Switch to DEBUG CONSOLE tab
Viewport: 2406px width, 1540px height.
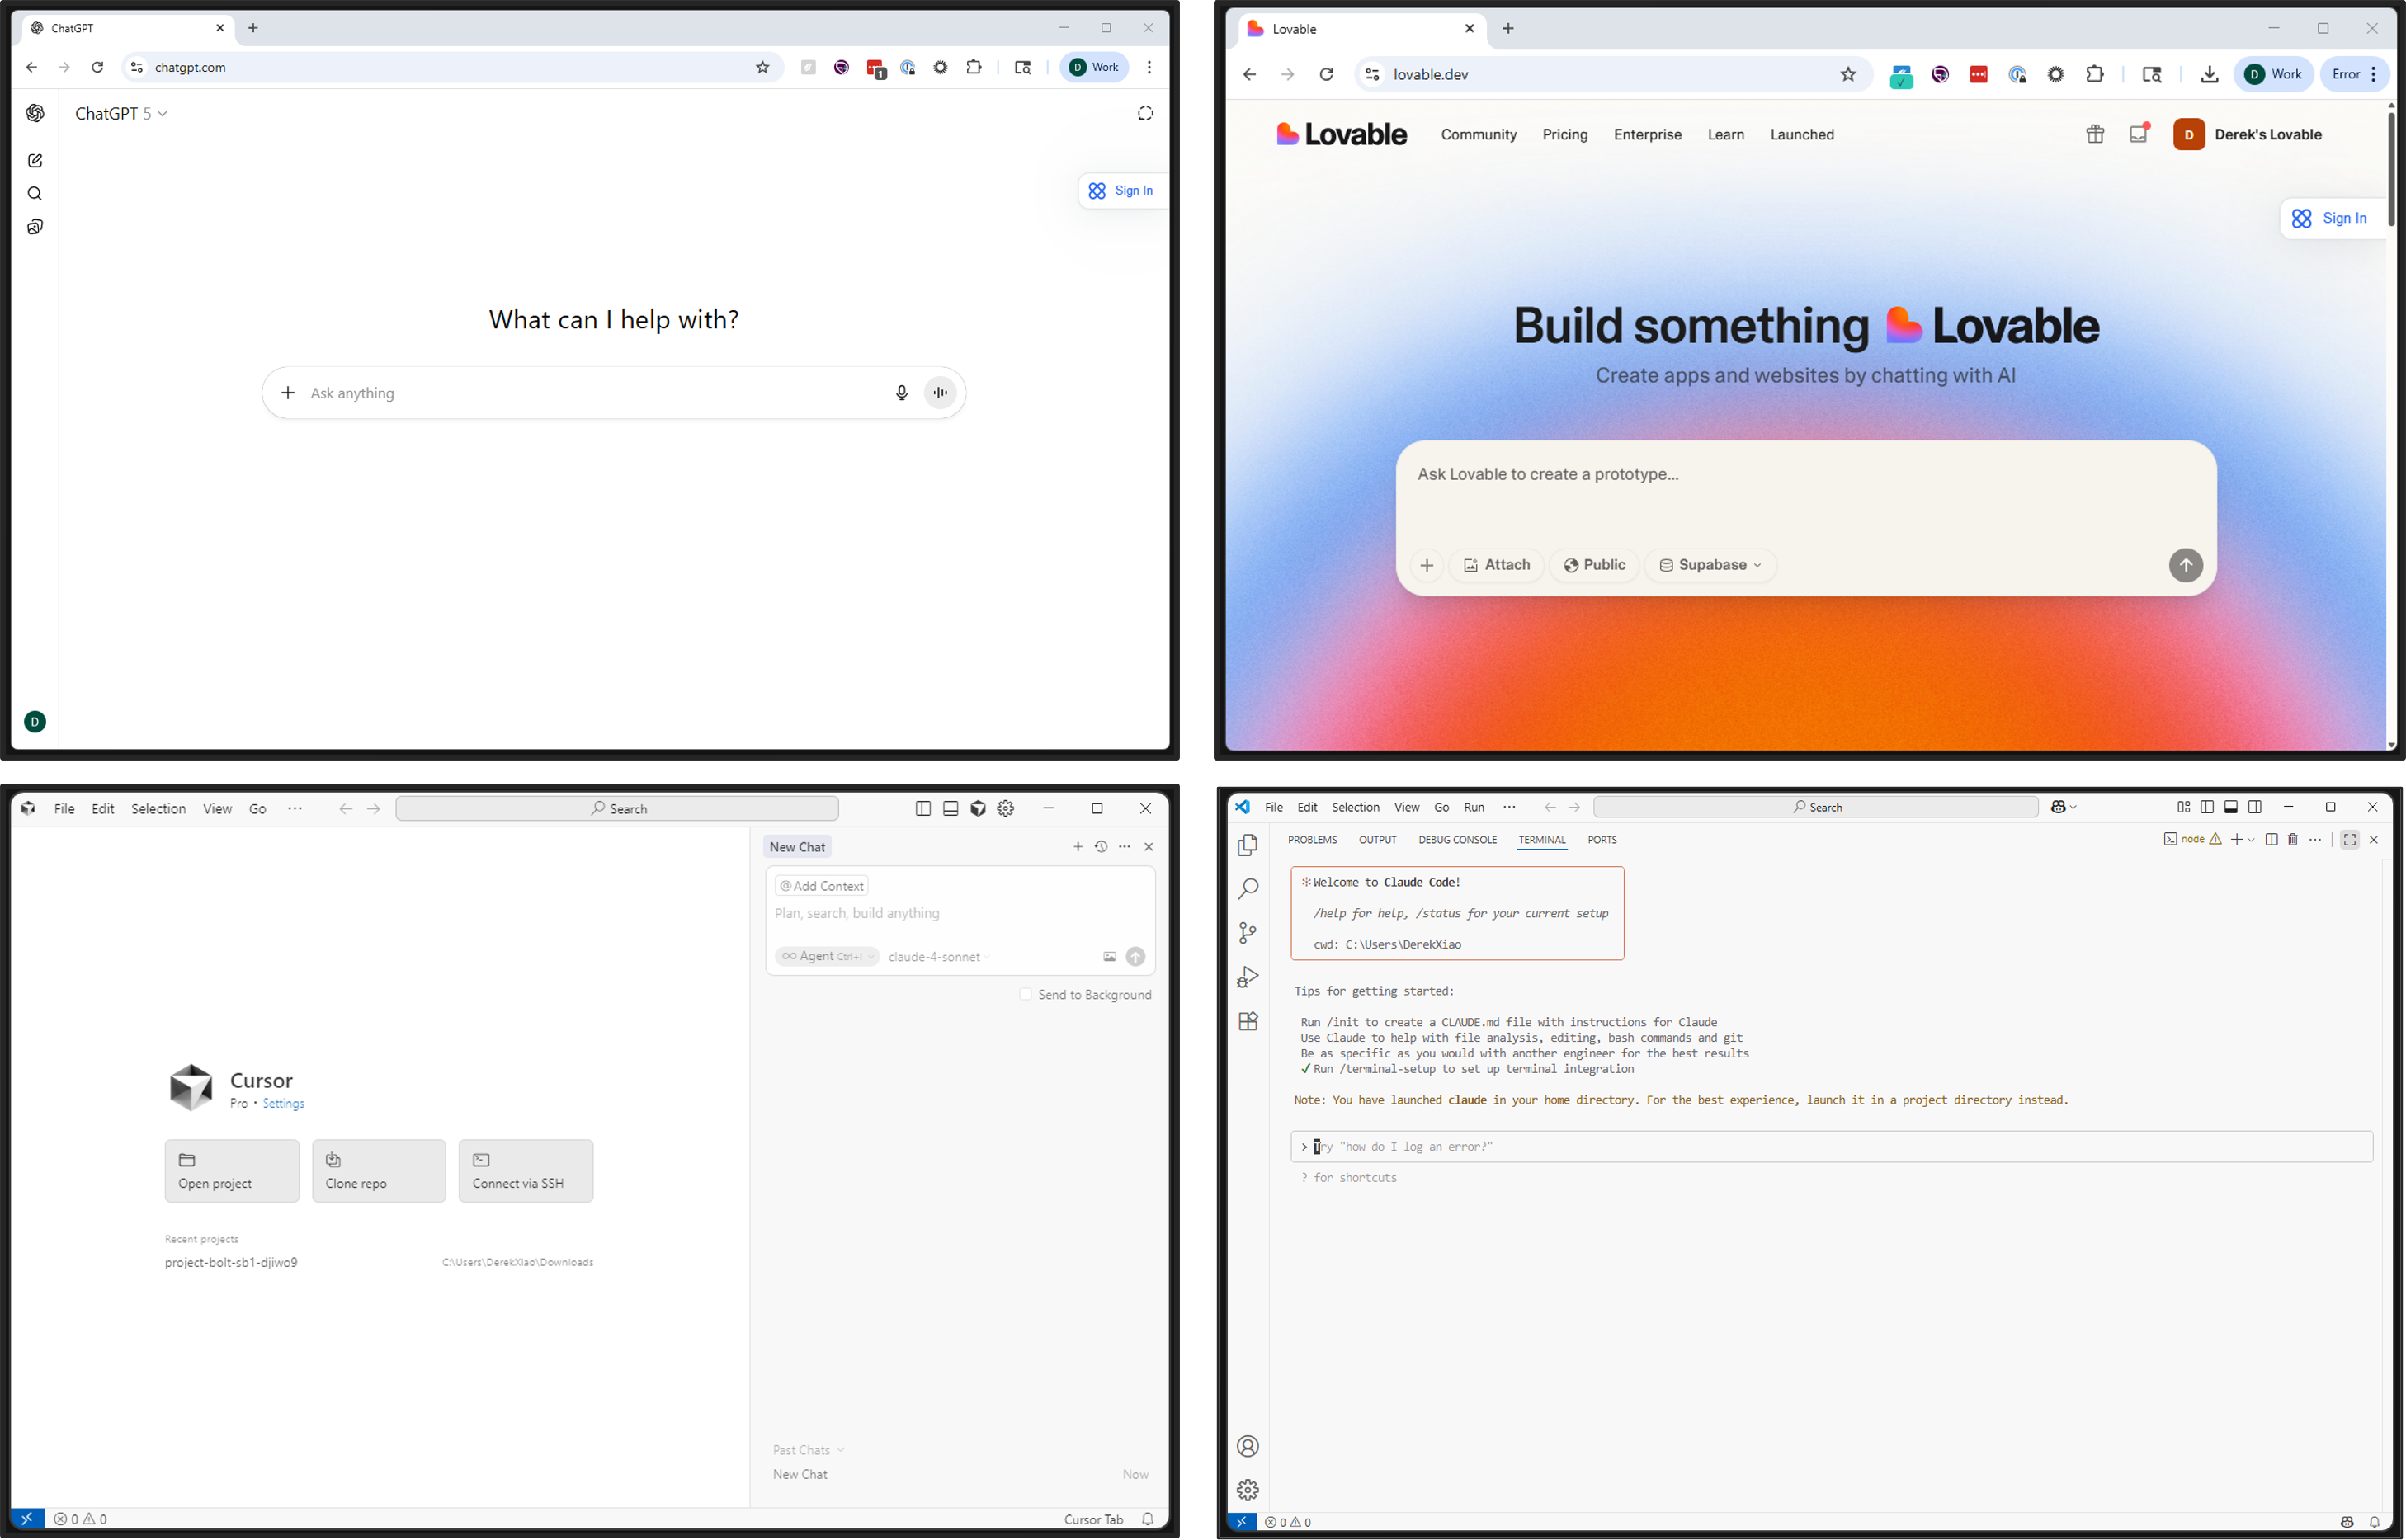pos(1457,840)
